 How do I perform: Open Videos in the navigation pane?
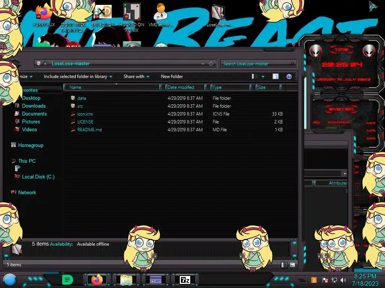(x=29, y=129)
